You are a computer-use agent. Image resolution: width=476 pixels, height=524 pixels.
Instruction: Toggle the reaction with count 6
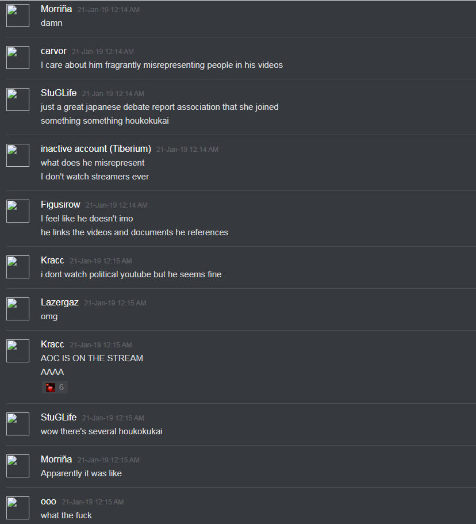click(x=55, y=387)
